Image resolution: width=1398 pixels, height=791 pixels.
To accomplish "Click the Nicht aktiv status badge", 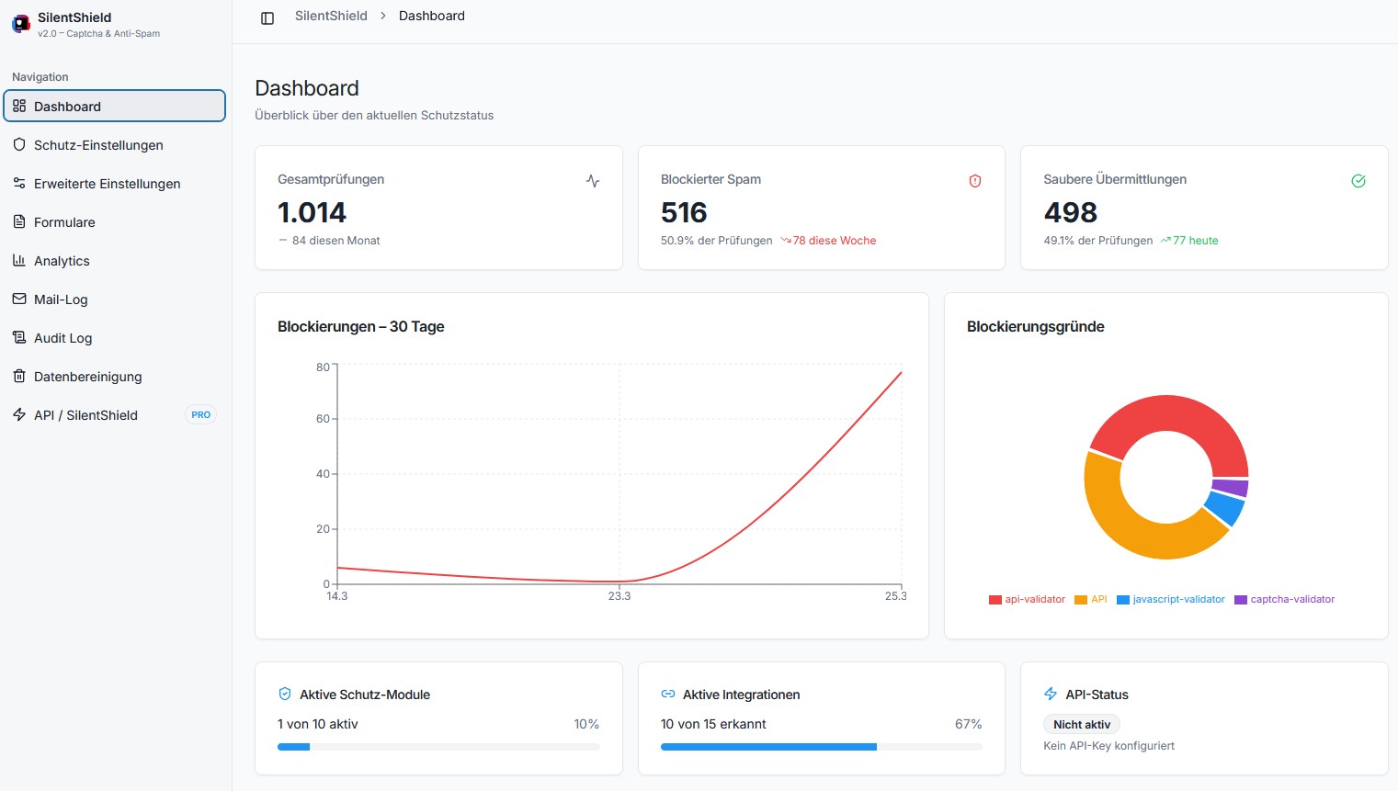I will pyautogui.click(x=1081, y=725).
